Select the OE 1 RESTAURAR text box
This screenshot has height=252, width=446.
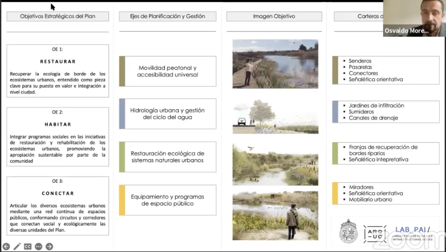[58, 71]
